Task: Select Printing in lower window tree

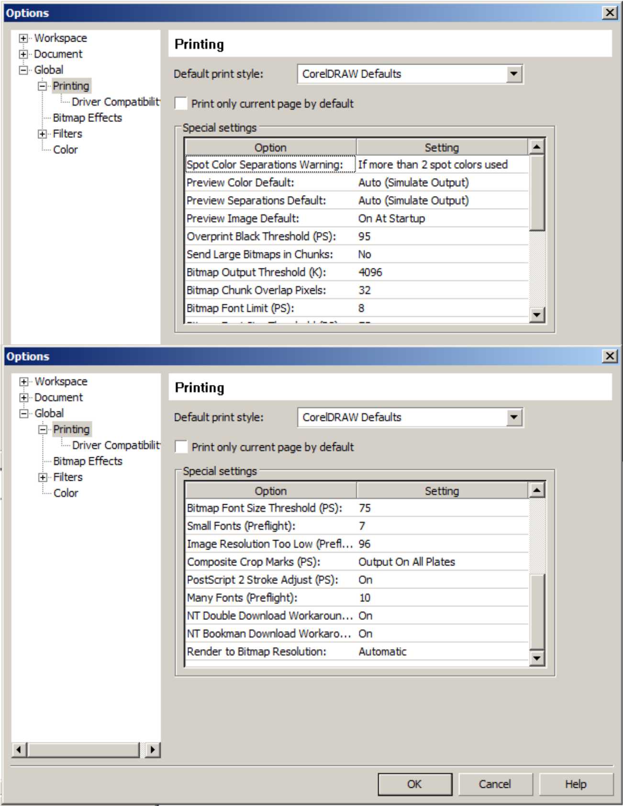Action: pyautogui.click(x=72, y=430)
